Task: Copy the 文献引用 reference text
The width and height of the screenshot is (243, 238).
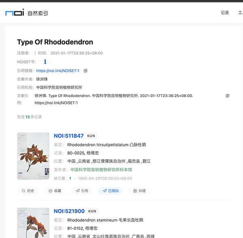Action: [227, 96]
